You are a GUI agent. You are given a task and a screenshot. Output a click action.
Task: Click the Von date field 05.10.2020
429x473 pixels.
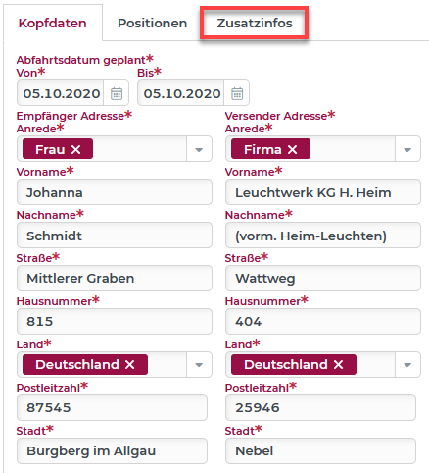(x=61, y=93)
